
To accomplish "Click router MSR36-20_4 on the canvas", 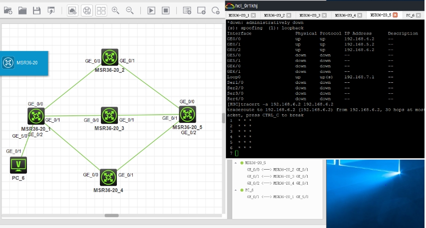I will tap(108, 177).
